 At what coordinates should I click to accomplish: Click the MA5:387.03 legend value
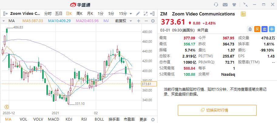(x=33, y=21)
